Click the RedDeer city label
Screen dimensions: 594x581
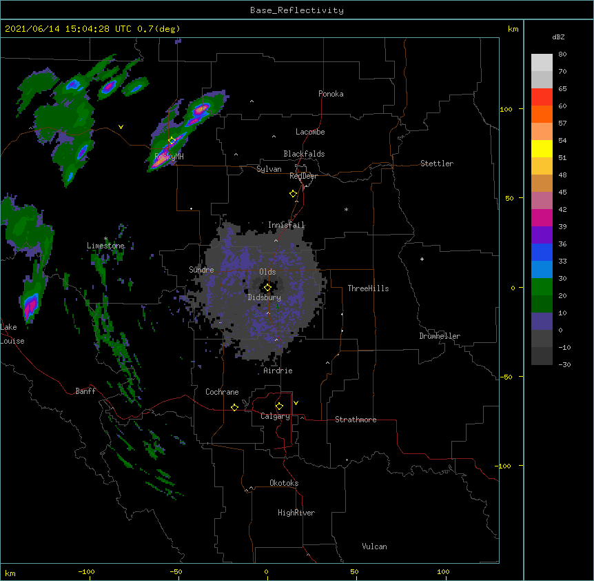click(303, 176)
